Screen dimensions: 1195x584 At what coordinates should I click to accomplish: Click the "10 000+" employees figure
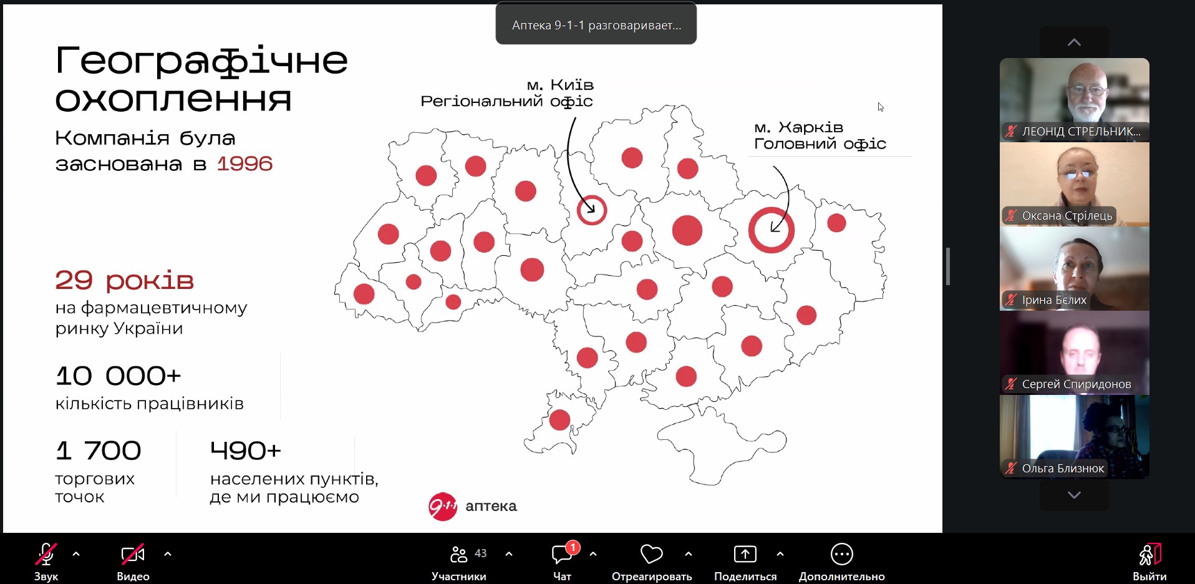tap(119, 376)
